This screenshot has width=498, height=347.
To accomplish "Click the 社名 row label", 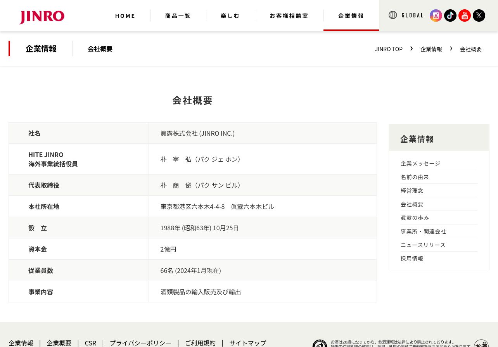I will click(35, 133).
